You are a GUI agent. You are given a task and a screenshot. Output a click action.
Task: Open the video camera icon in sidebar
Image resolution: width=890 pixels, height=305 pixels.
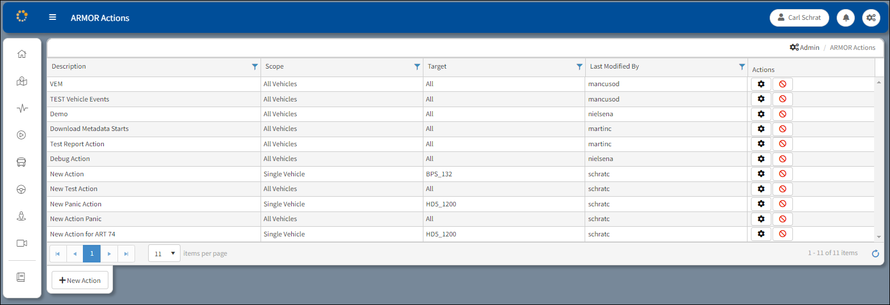[x=22, y=243]
